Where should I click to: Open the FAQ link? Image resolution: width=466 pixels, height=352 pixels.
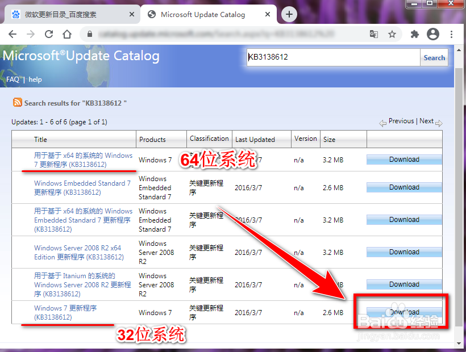[13, 79]
